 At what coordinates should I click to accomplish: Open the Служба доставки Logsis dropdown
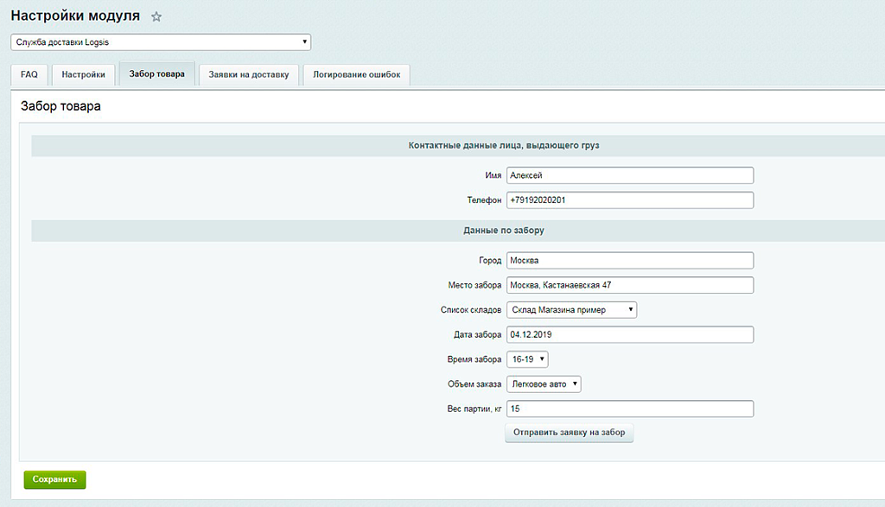point(161,42)
